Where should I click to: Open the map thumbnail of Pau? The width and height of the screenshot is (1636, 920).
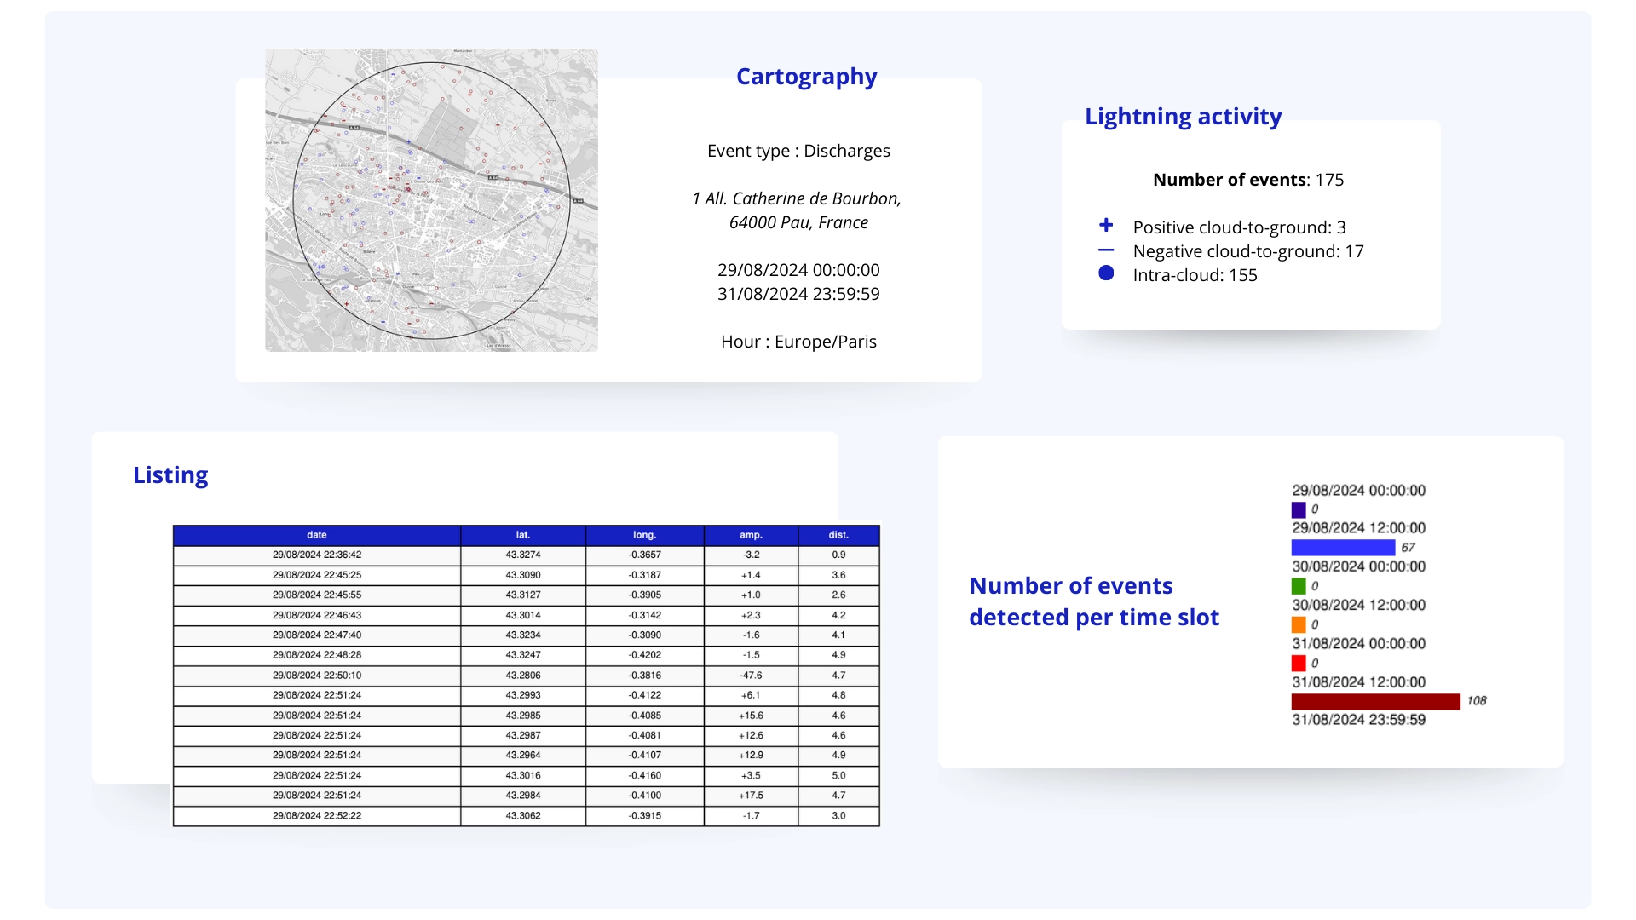click(x=431, y=198)
